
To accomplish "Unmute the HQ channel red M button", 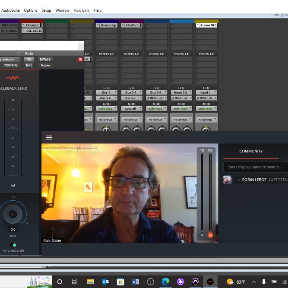I will (210, 235).
